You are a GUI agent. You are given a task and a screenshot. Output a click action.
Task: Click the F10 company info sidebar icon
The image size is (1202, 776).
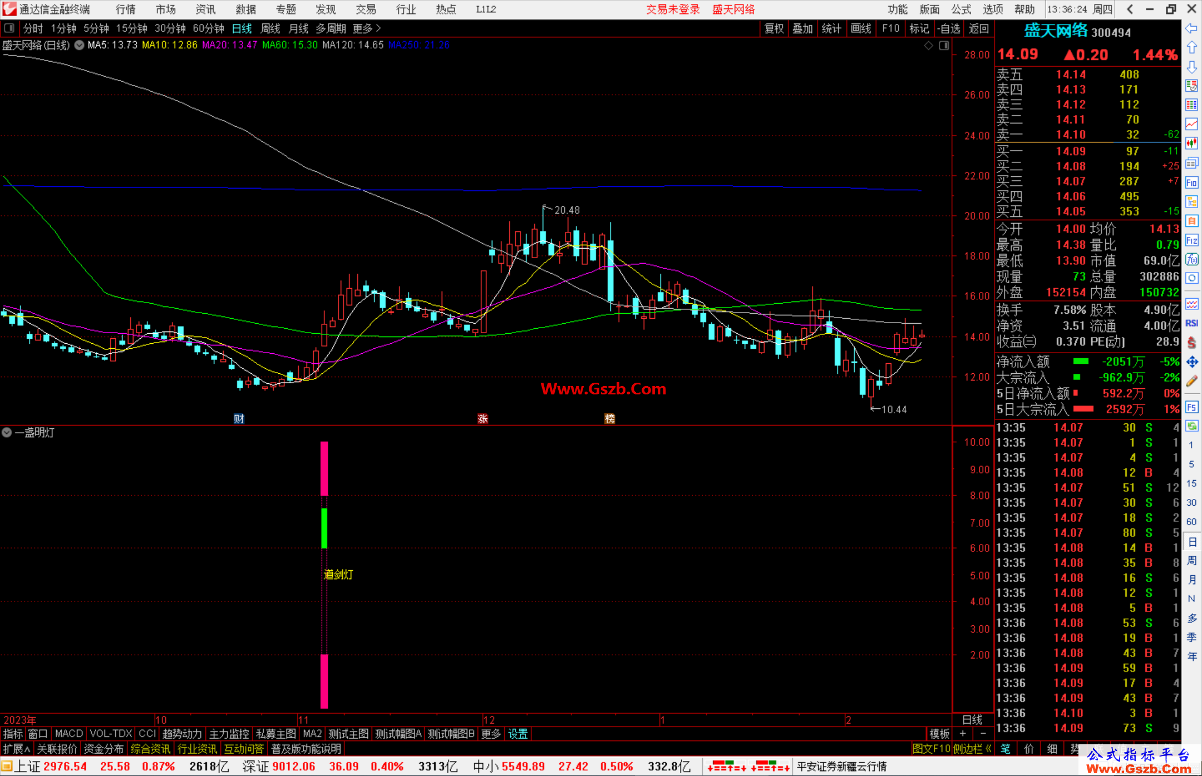(x=1191, y=182)
